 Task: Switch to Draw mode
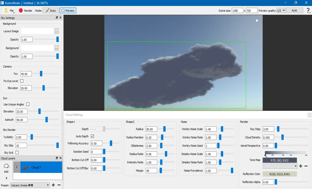[x=51, y=11]
